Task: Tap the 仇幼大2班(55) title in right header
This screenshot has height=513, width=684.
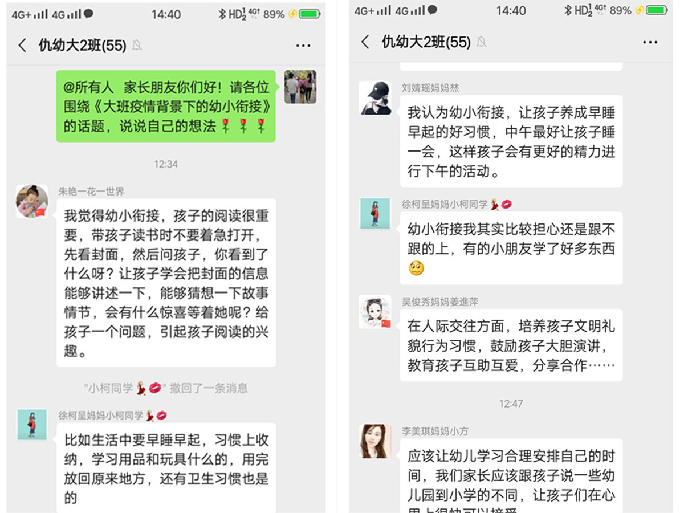Action: point(426,42)
